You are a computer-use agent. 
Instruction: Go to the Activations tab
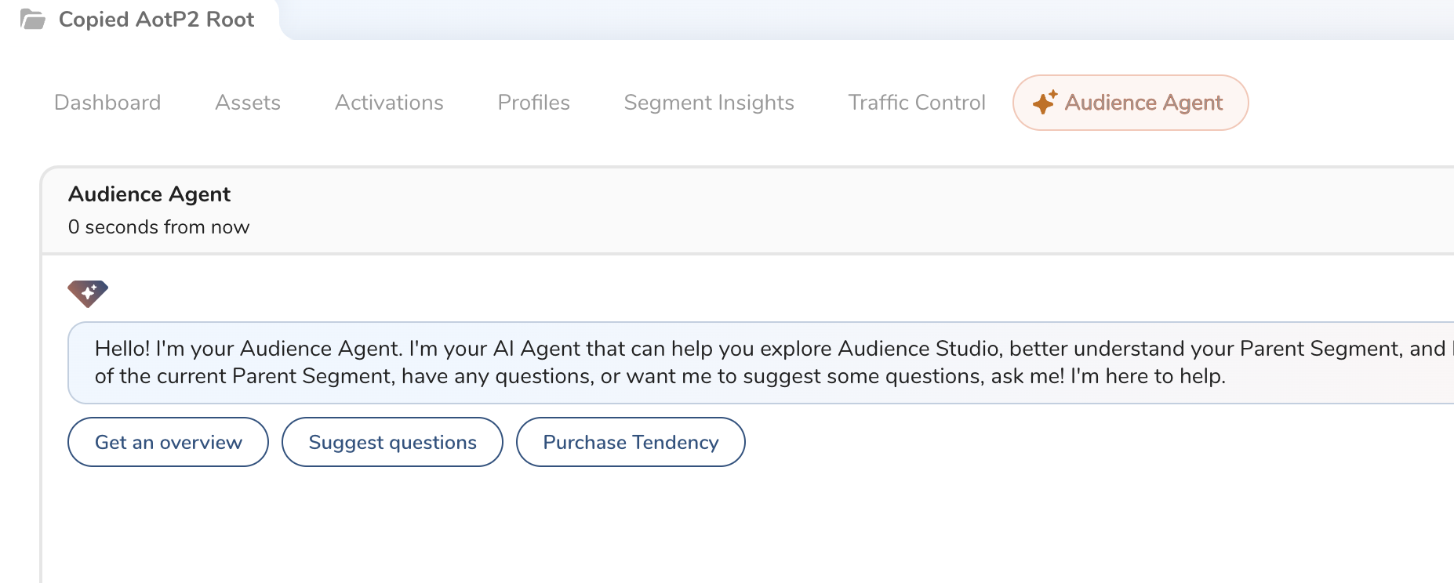389,103
